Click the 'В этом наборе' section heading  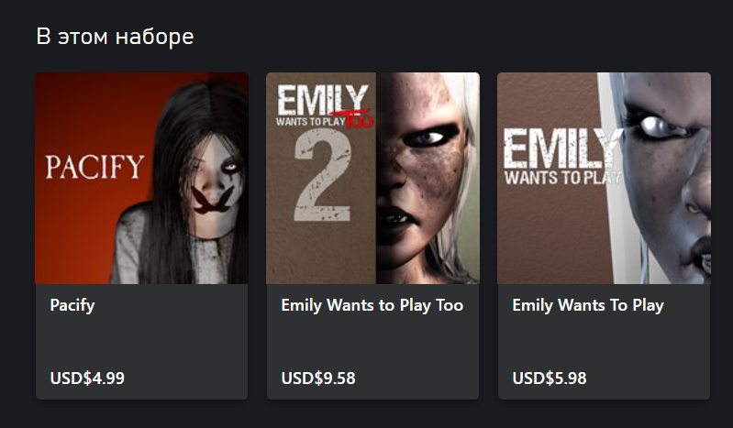(115, 37)
